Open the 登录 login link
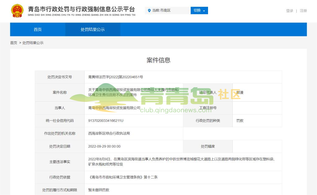Viewport: 317px width, 195px height. 289,11
